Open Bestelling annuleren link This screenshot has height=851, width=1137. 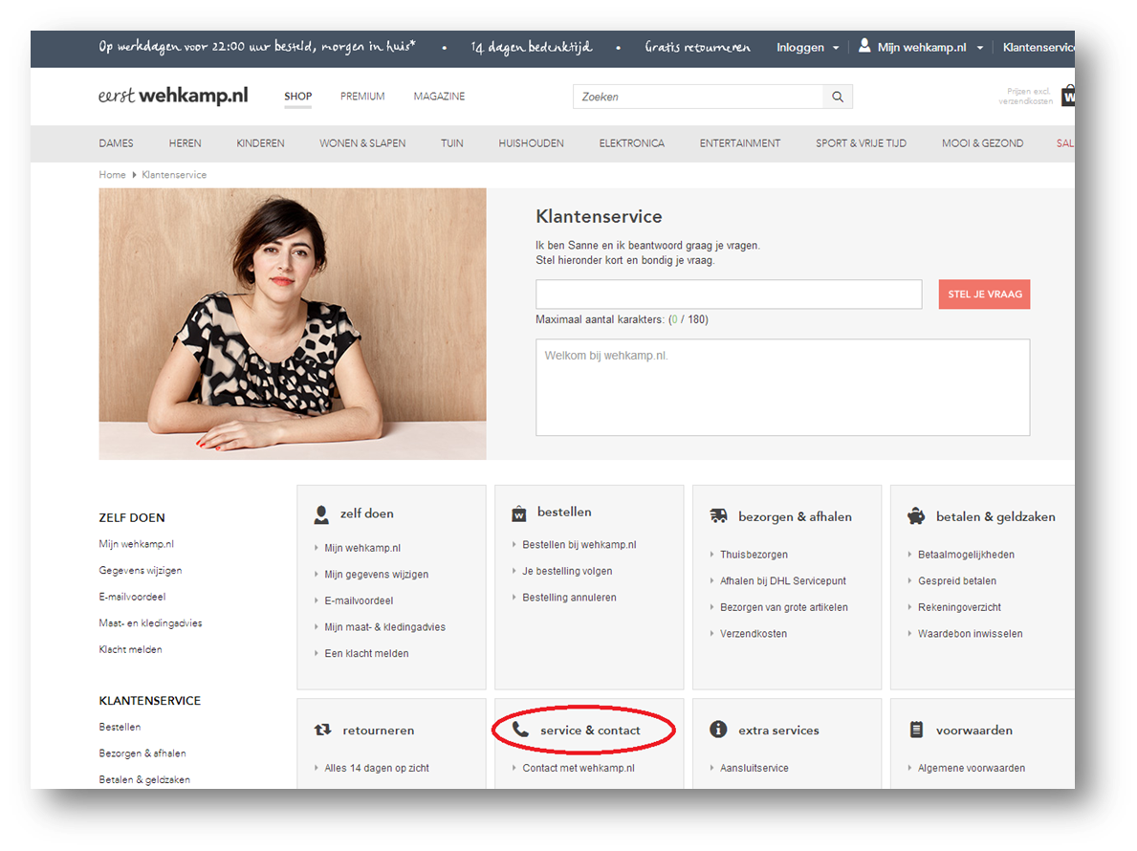coord(569,598)
